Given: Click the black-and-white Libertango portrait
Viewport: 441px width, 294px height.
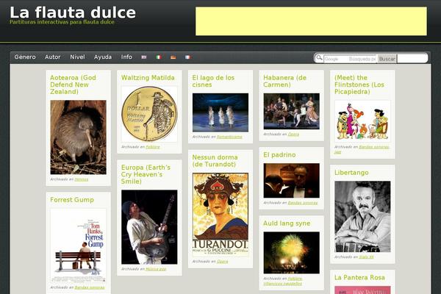Looking at the screenshot, I should click(362, 217).
